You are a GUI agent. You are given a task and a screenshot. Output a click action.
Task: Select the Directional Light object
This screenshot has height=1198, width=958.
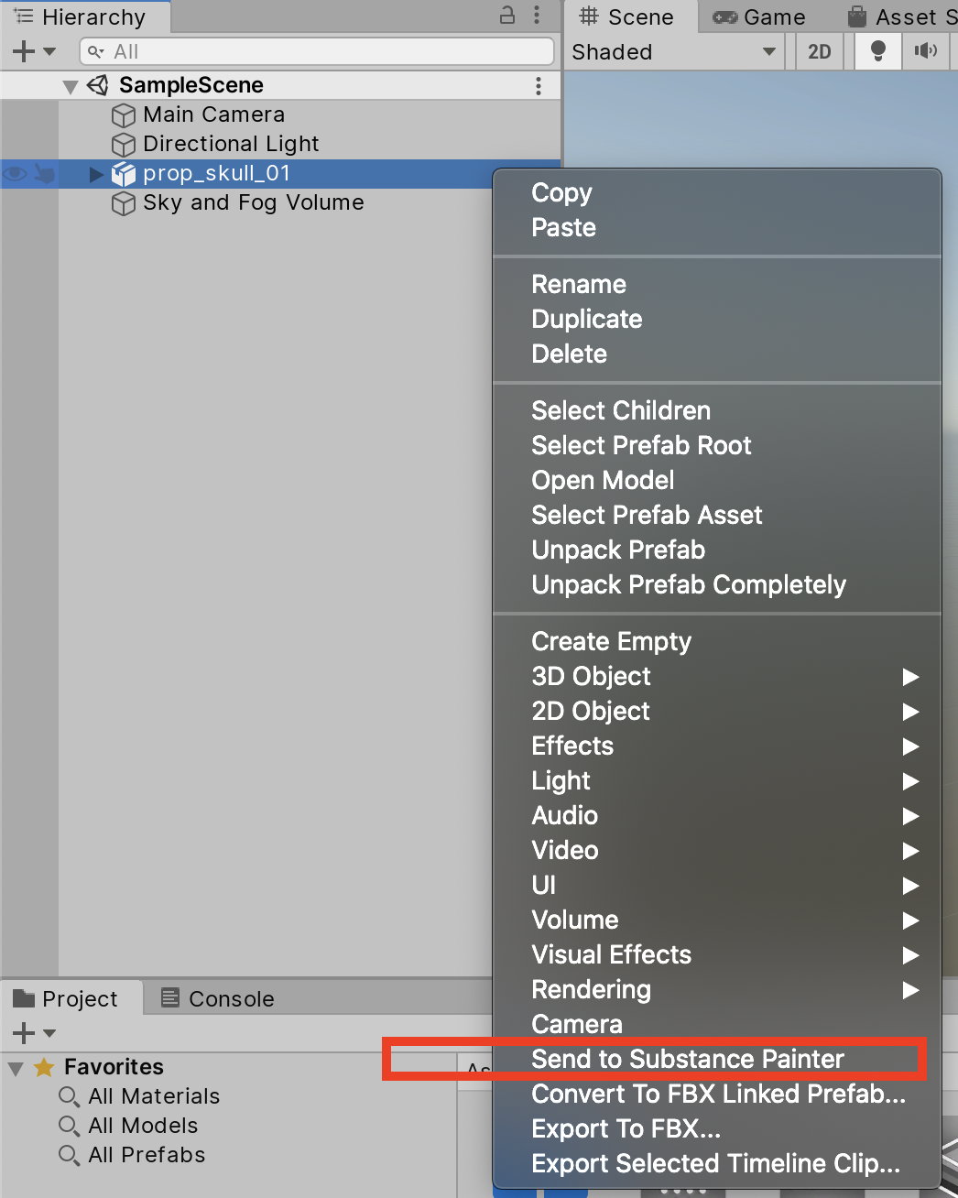pos(231,144)
